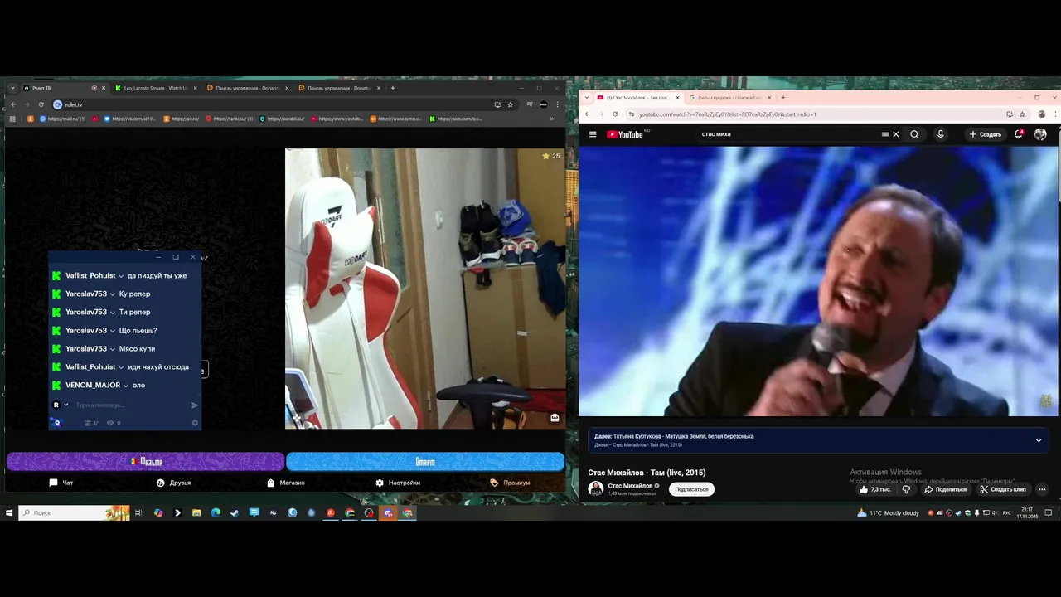Like the video showing 7,3 тыс.
1061x597 pixels.
click(874, 489)
